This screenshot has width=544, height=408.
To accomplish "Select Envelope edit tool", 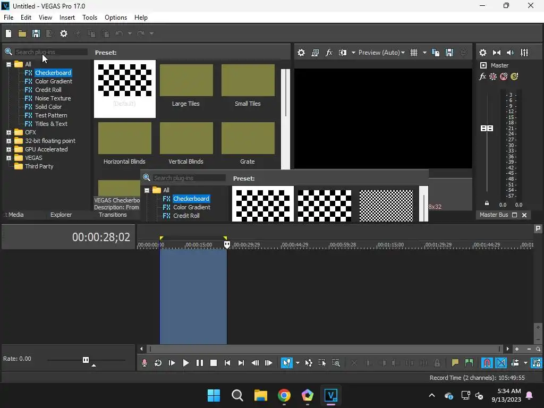I will tap(309, 363).
